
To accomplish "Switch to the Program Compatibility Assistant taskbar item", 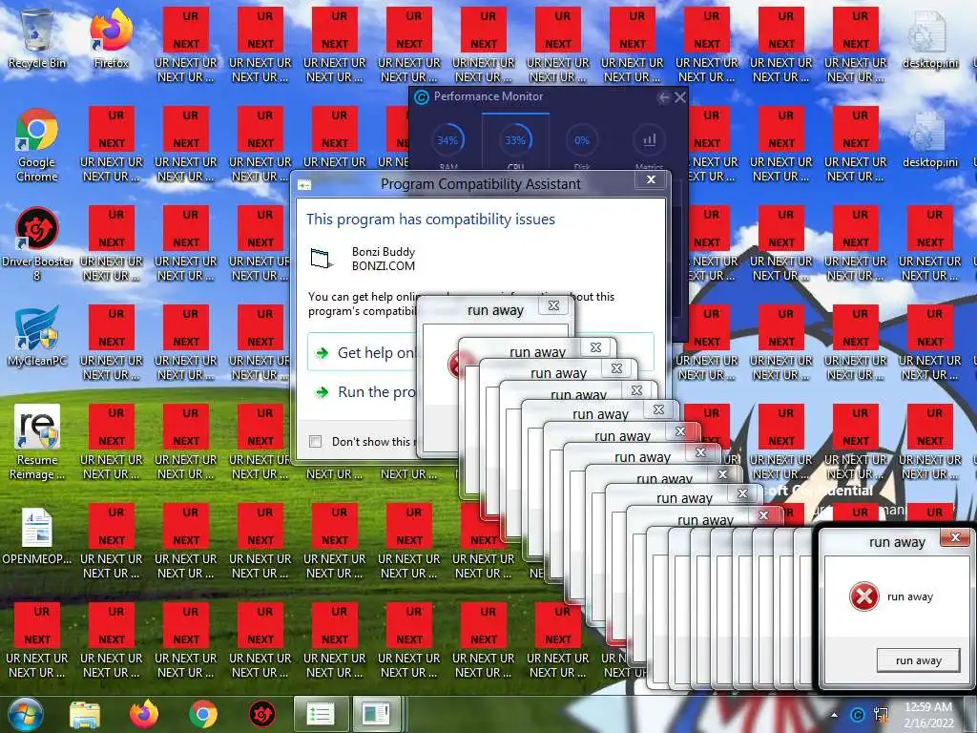I will coord(376,714).
